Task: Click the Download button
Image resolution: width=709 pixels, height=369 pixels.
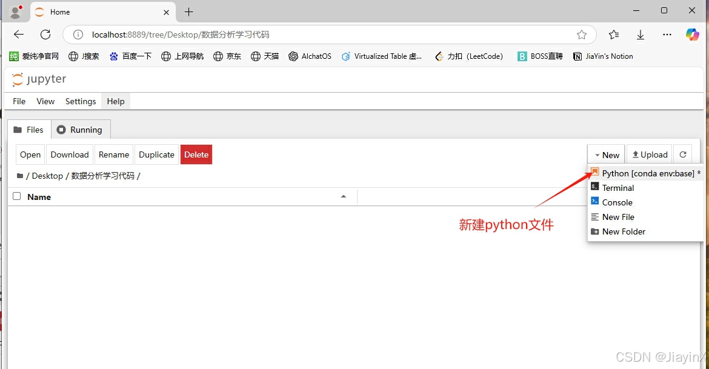Action: pyautogui.click(x=70, y=155)
